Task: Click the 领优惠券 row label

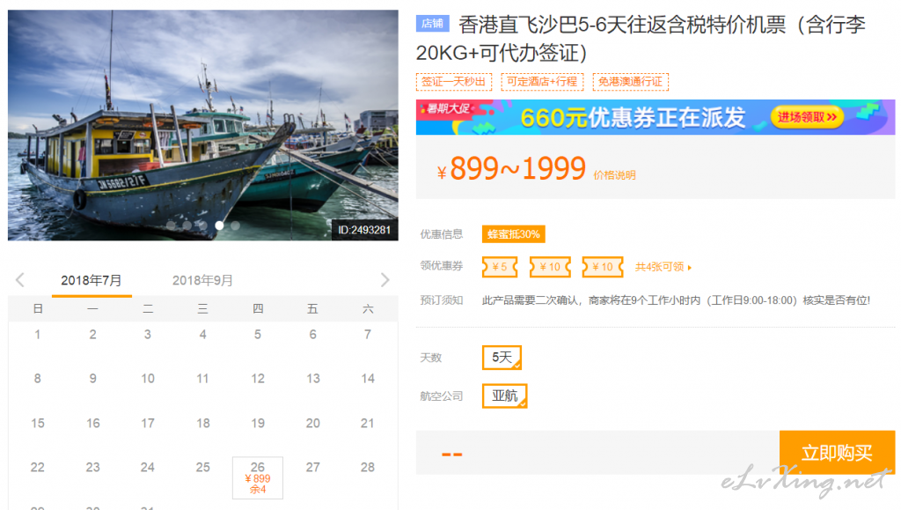Action: (x=442, y=266)
